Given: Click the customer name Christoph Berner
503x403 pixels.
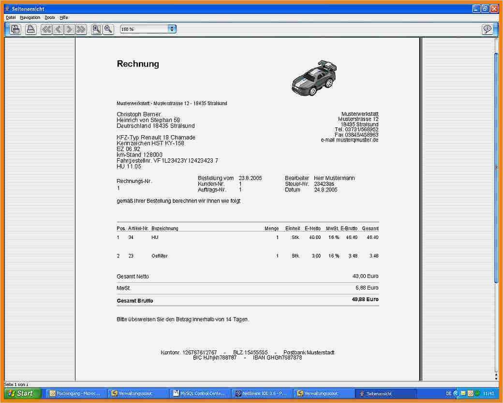Looking at the screenshot, I should point(139,114).
